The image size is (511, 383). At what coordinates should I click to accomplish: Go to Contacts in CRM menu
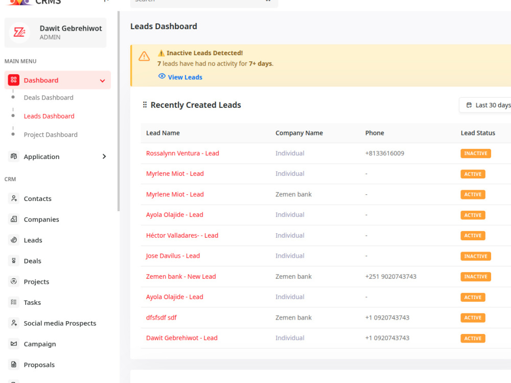point(37,199)
